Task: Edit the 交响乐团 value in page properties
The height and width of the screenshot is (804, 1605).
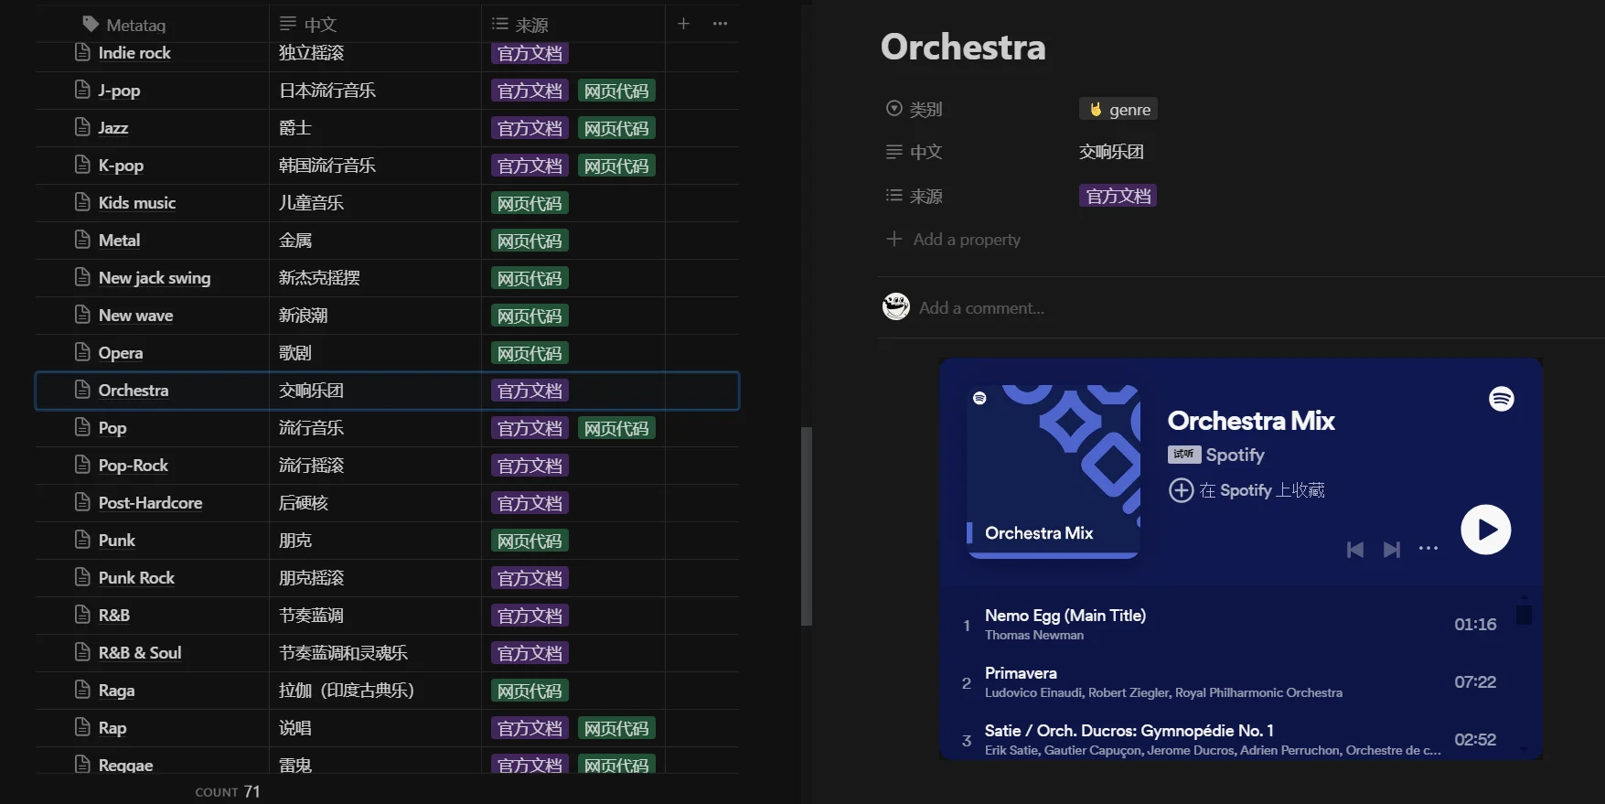Action: click(x=1111, y=152)
